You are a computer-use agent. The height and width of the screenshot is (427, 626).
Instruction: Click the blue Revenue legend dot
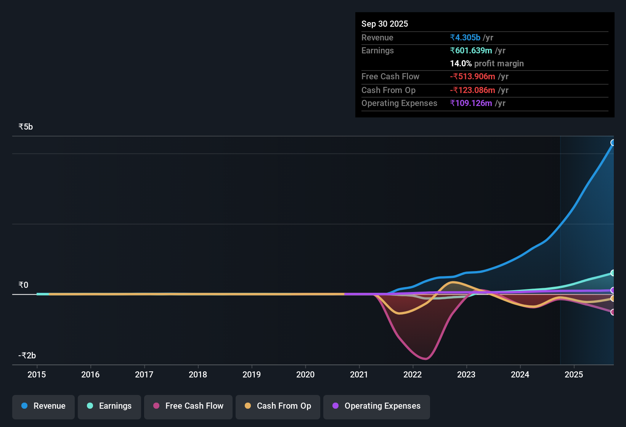point(24,406)
